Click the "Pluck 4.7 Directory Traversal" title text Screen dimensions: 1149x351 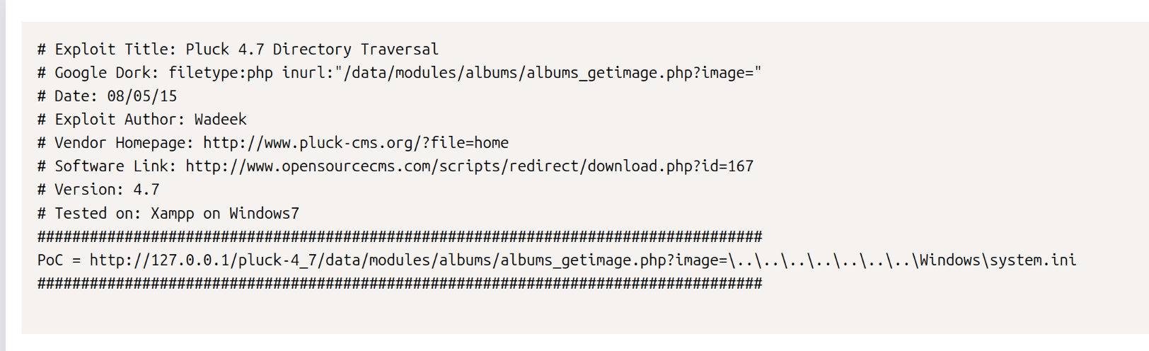[312, 49]
